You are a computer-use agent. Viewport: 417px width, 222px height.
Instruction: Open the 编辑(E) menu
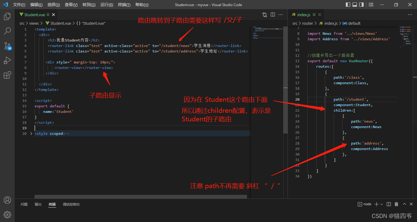[37, 5]
